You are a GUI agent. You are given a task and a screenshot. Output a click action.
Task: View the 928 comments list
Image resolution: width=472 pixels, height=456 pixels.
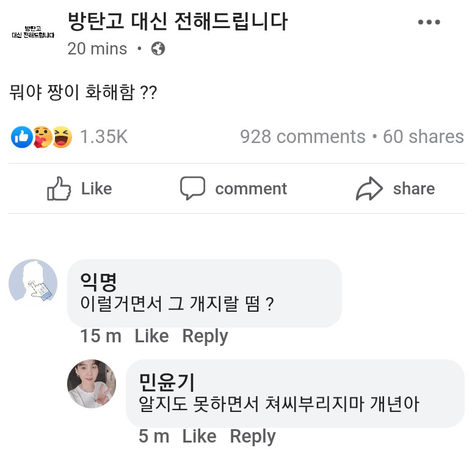click(302, 137)
